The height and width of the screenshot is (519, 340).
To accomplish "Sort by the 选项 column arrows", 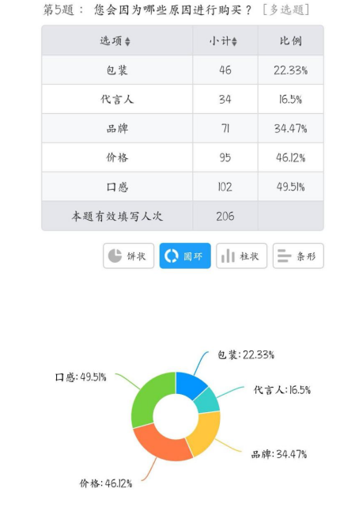I will [127, 41].
